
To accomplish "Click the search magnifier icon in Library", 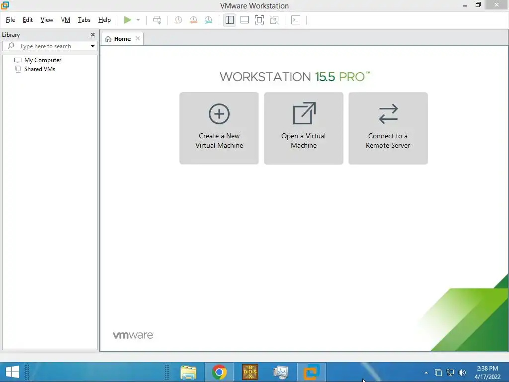I will (x=11, y=46).
